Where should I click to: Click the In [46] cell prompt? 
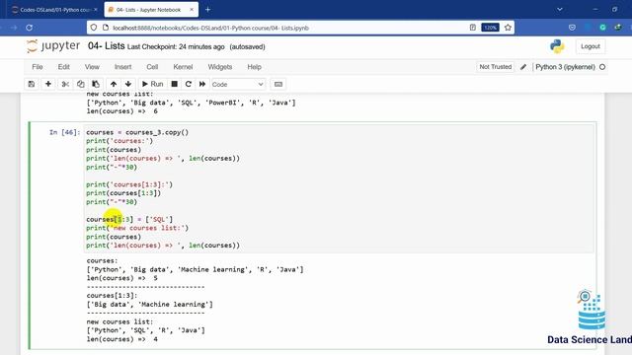pos(64,132)
